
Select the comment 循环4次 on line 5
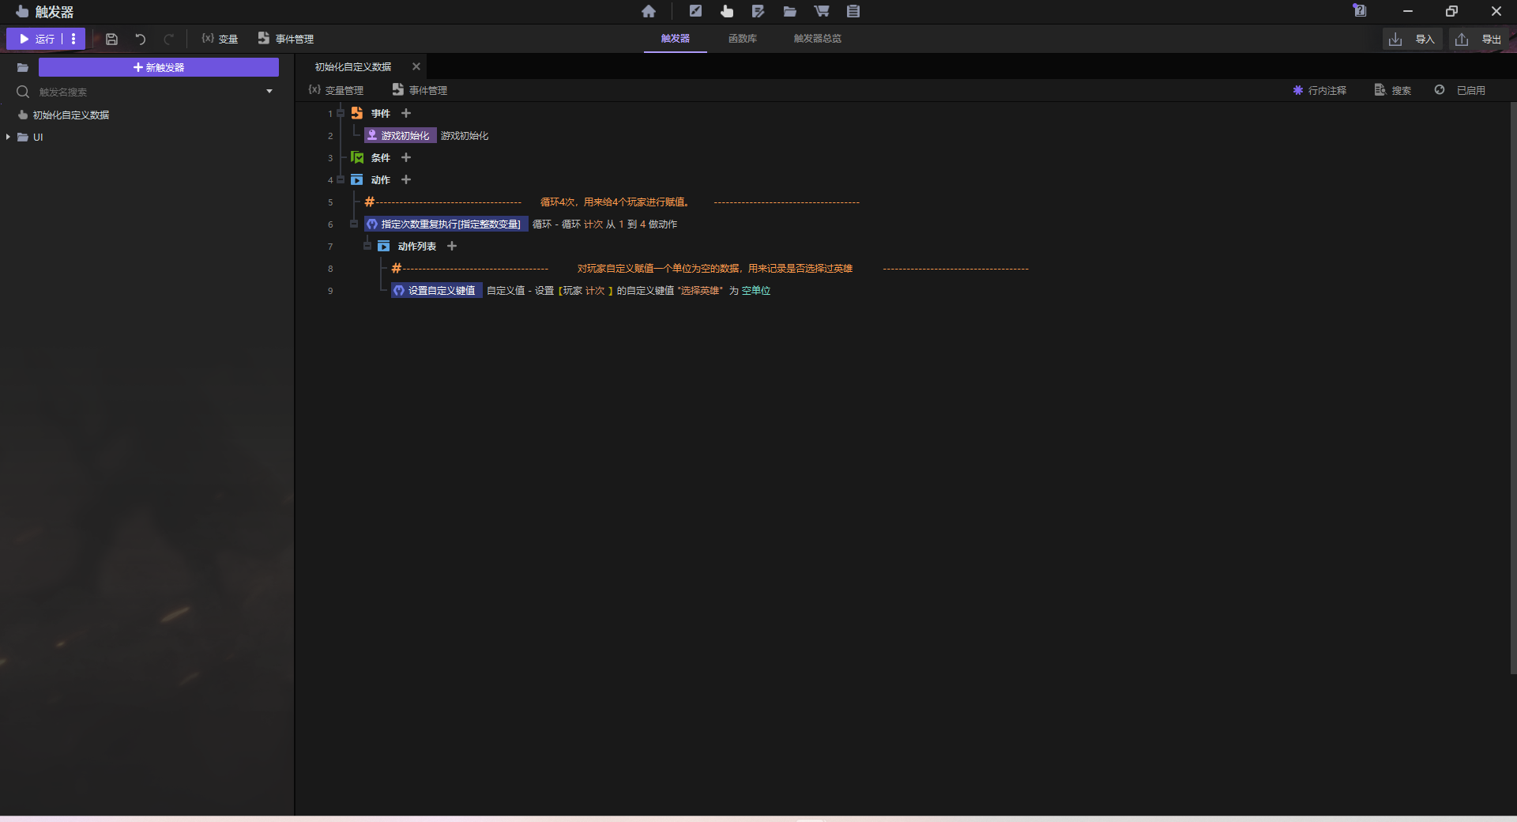point(612,202)
